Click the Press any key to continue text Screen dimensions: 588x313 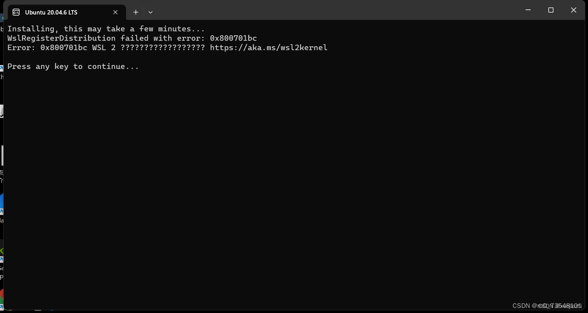point(73,66)
